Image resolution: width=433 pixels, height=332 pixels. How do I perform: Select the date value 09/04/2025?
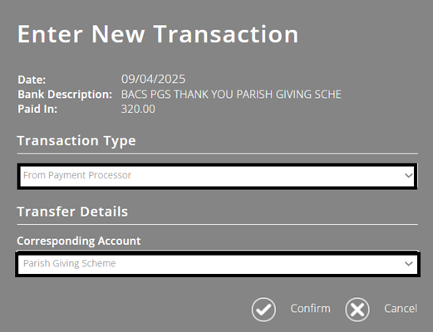(x=153, y=79)
